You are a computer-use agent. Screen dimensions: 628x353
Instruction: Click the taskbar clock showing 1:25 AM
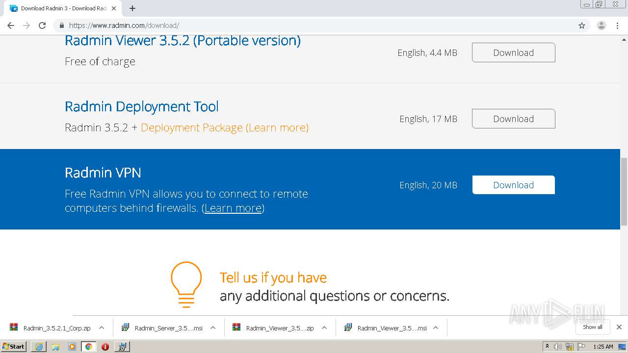pos(603,347)
